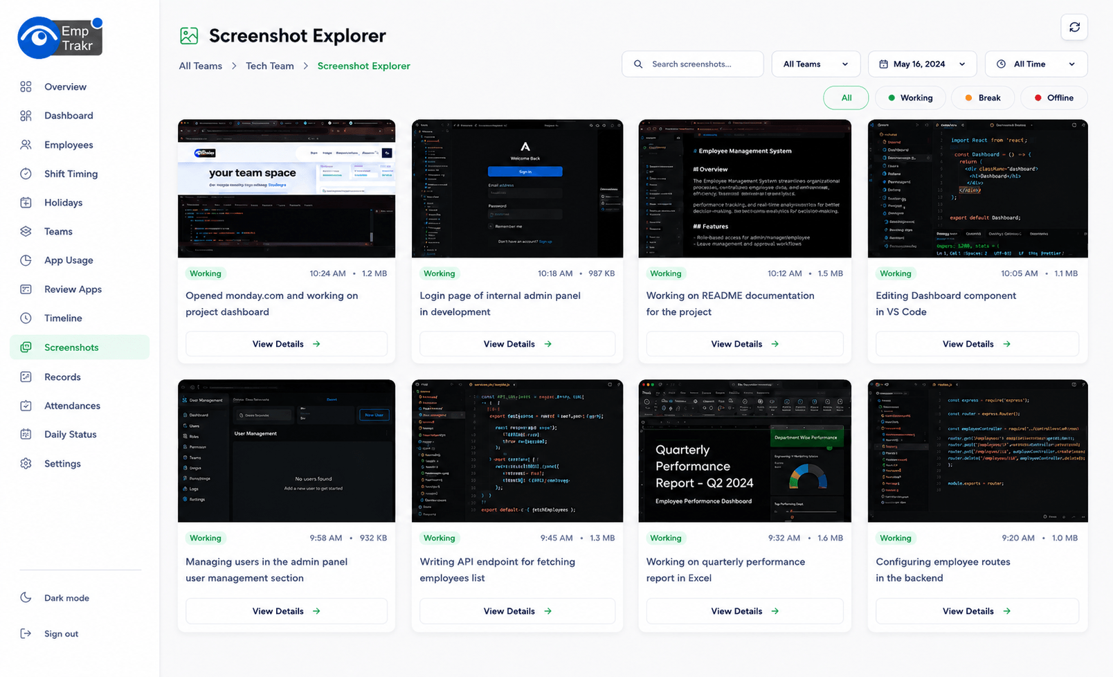The width and height of the screenshot is (1113, 677).
Task: View Details of Editing Dashboard component card
Action: (x=977, y=344)
